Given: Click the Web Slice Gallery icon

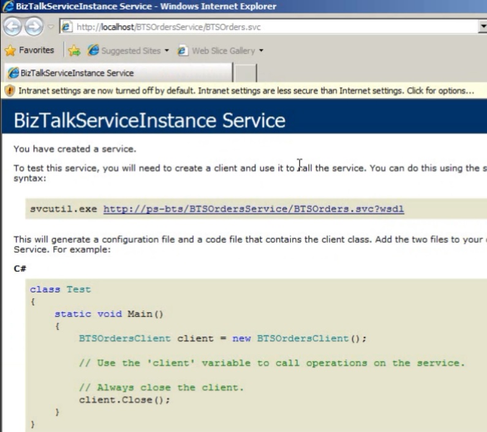Looking at the screenshot, I should click(183, 51).
